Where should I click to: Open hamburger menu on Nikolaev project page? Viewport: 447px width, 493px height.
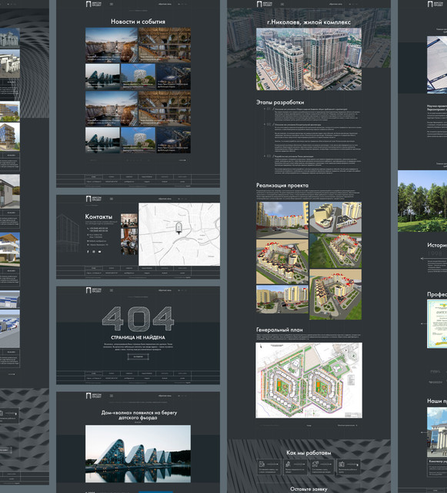click(282, 4)
